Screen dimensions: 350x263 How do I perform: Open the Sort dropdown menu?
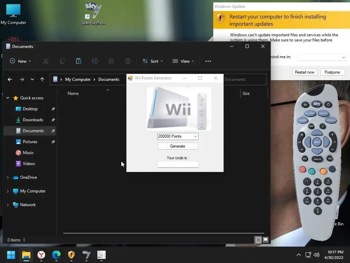coord(153,61)
